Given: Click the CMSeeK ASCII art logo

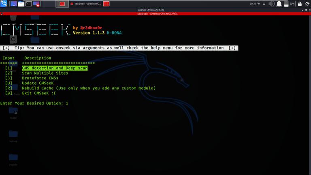Looking at the screenshot, I should 35,30.
